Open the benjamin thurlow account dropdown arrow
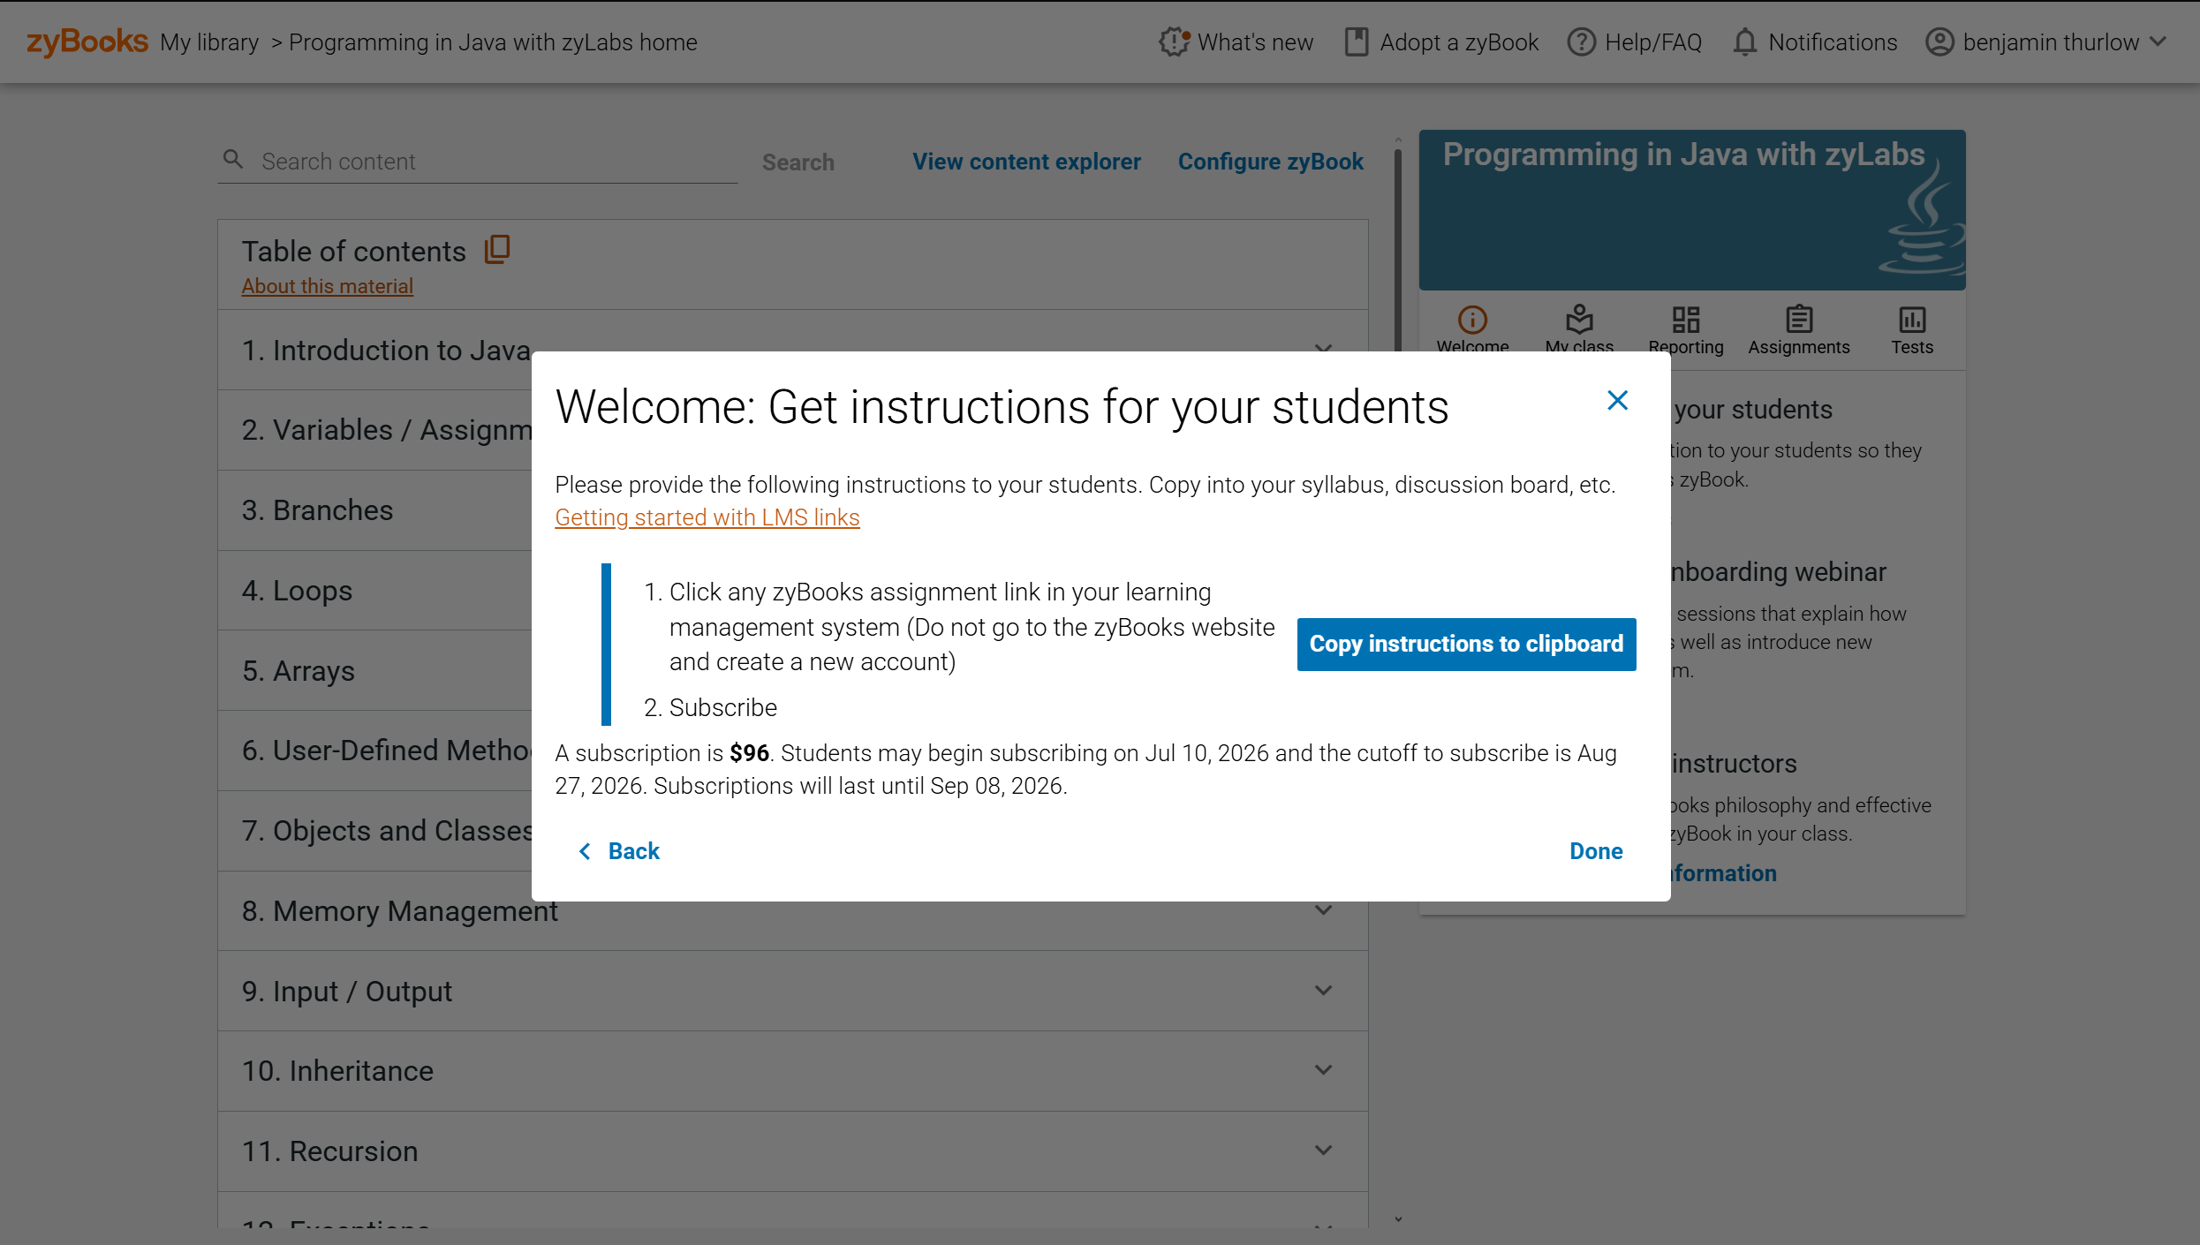Image resolution: width=2200 pixels, height=1245 pixels. click(2158, 41)
